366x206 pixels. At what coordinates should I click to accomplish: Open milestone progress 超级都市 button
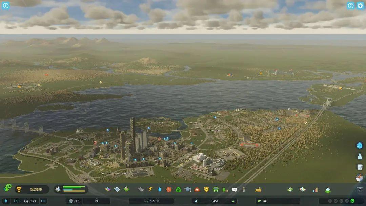(32, 189)
